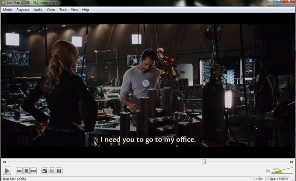Jump forward using the right seek arrows
Image resolution: width=296 pixels, height=181 pixels.
[292, 162]
